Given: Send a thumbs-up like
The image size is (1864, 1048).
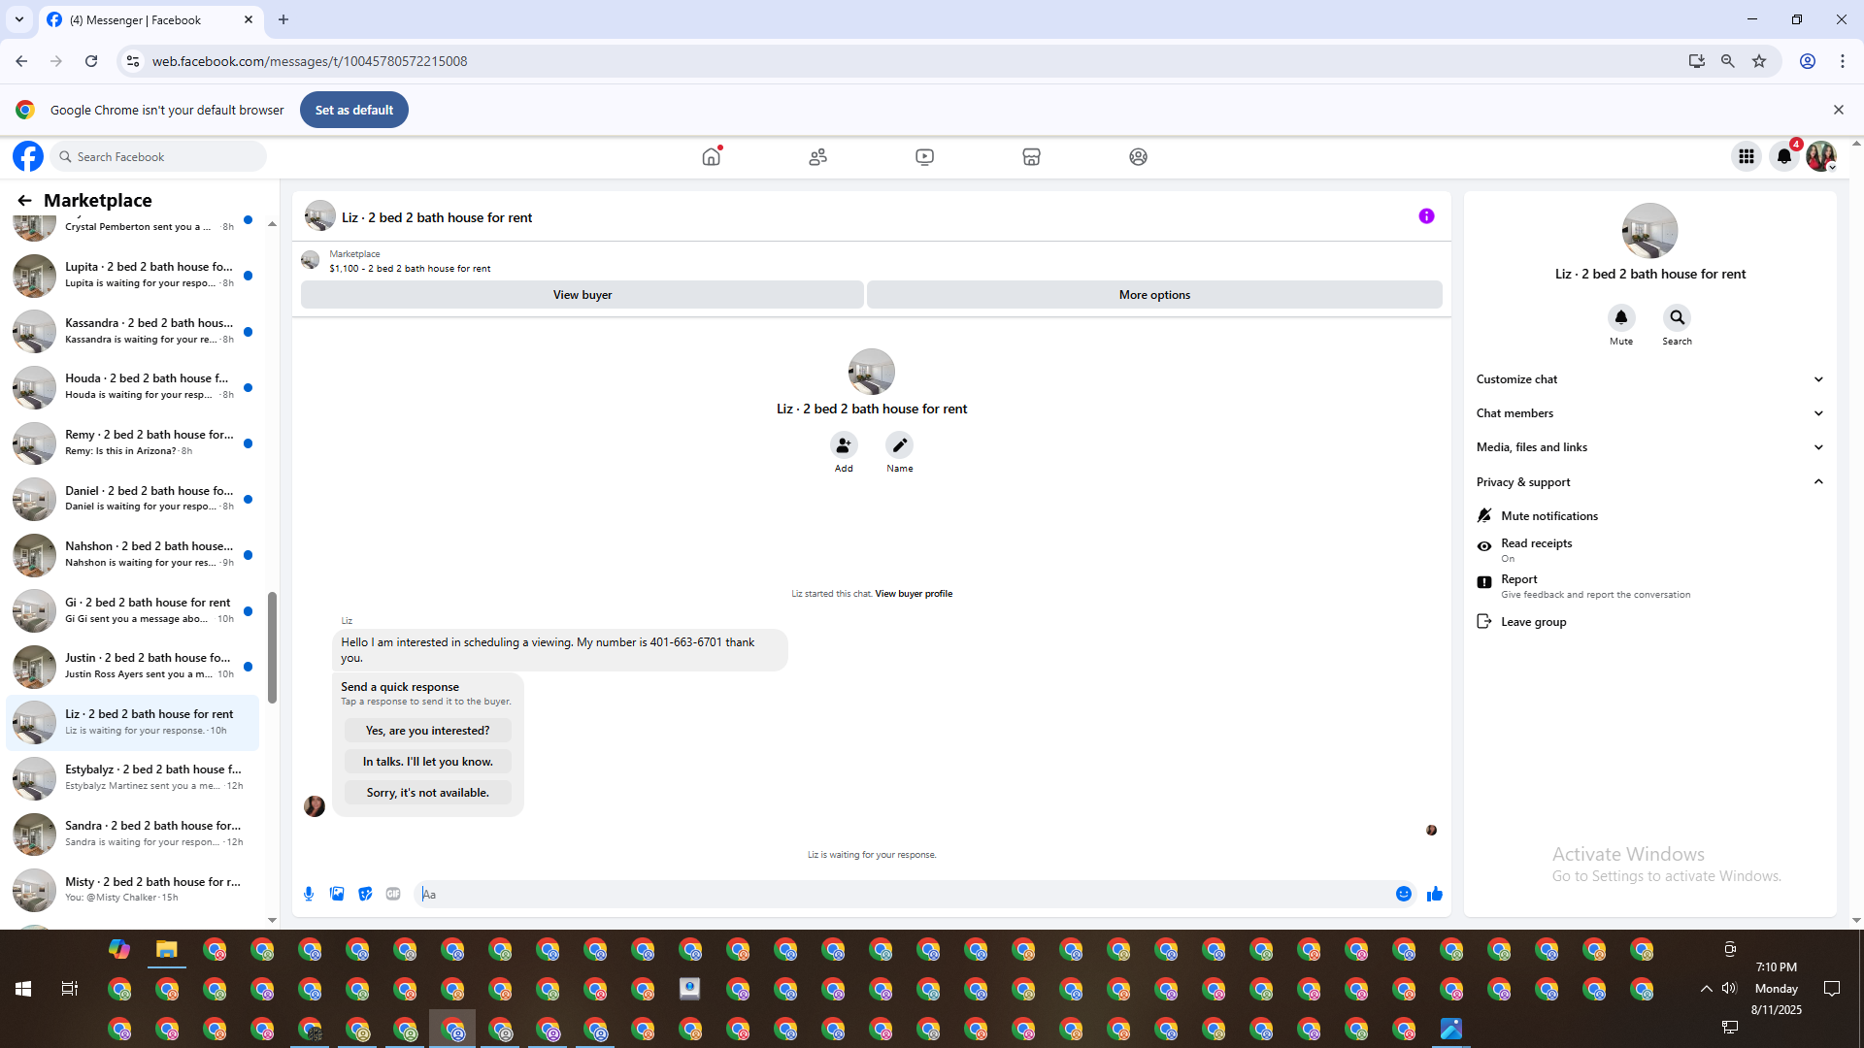Looking at the screenshot, I should pos(1435,894).
